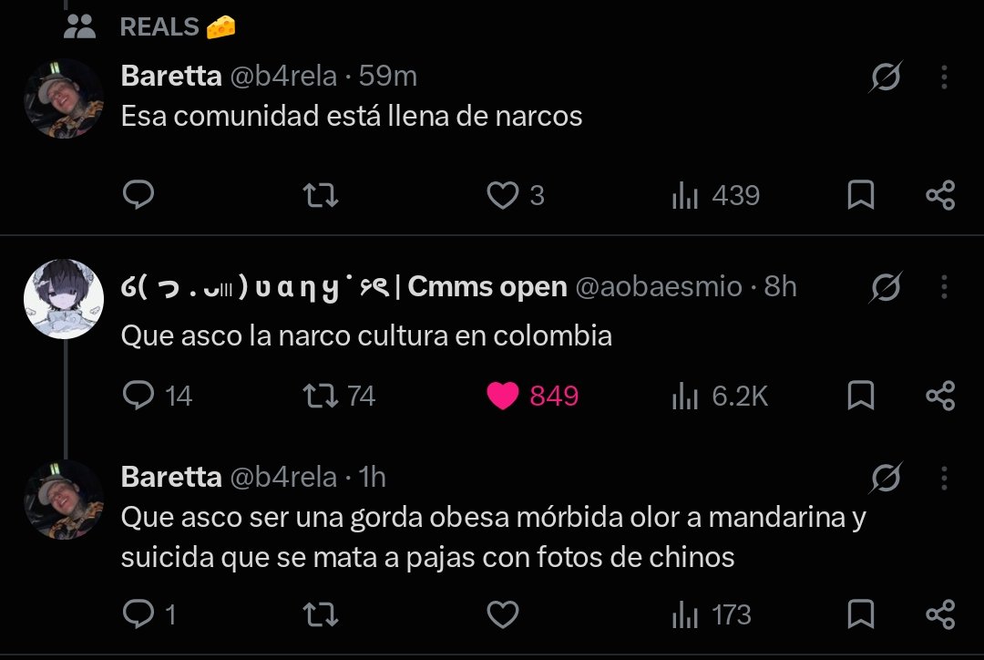Repost the 'Esa comunidad' tweet
The height and width of the screenshot is (660, 984).
(x=321, y=195)
